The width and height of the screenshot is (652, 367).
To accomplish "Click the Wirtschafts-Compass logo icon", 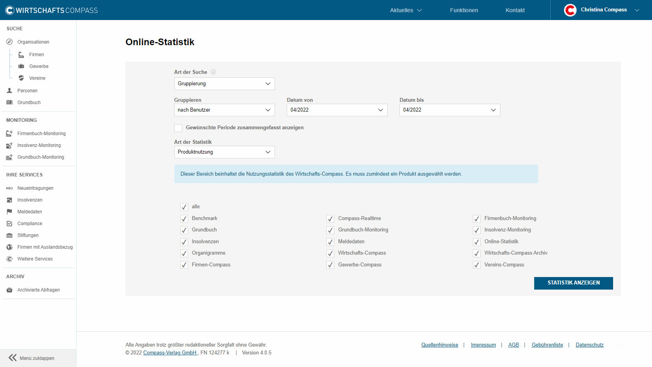I will (x=10, y=10).
